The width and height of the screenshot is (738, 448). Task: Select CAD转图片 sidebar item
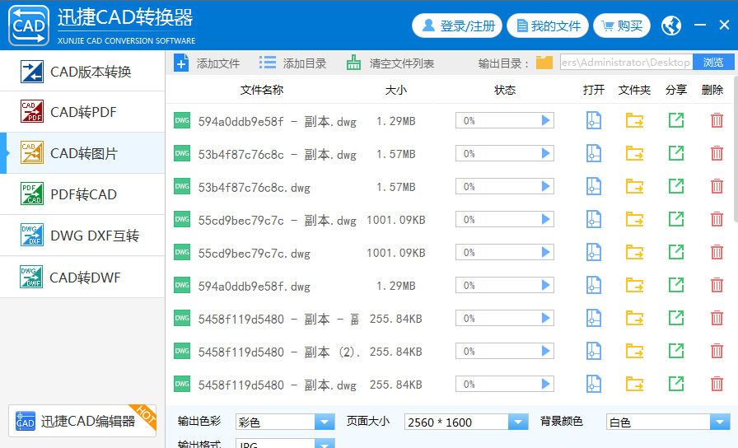tap(82, 153)
